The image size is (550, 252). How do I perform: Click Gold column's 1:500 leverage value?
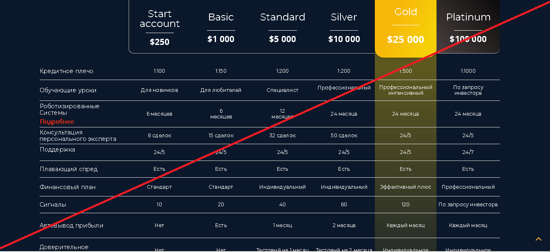pyautogui.click(x=405, y=71)
